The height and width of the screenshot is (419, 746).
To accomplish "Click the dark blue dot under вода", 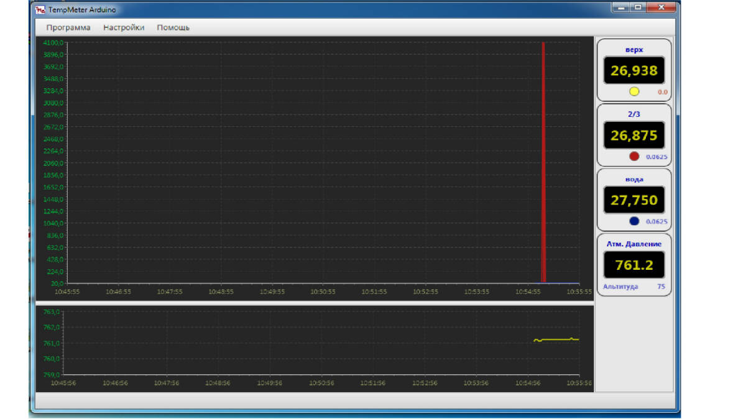I will coord(634,221).
